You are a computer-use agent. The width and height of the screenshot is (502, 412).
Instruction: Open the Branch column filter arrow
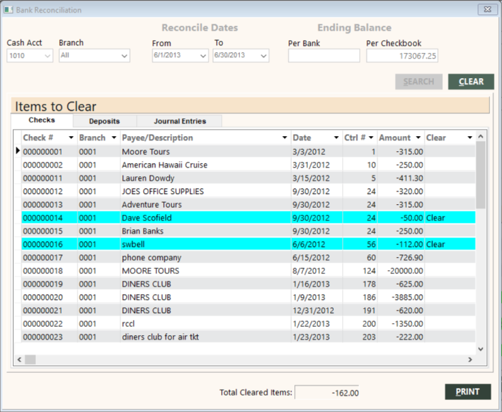(x=114, y=138)
